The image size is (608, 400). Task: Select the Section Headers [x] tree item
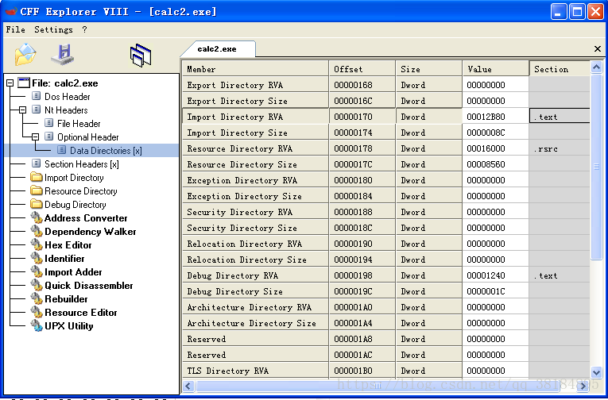81,163
